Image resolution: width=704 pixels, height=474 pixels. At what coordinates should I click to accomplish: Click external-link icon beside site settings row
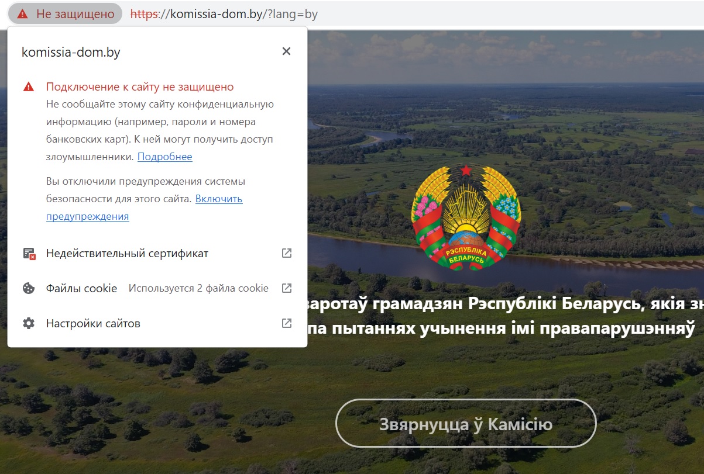[287, 323]
